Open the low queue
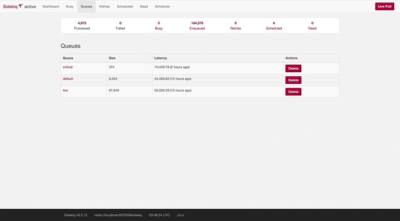The image size is (400, 221). [x=66, y=90]
